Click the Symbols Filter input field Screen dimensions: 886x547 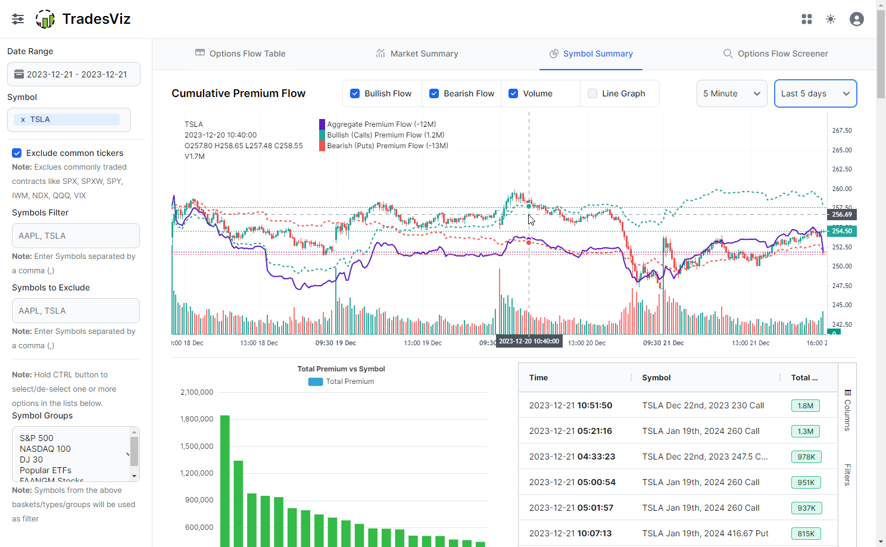76,236
